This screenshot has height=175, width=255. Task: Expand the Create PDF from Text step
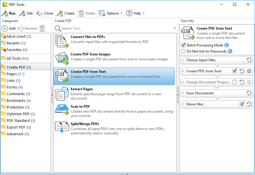pyautogui.click(x=183, y=71)
